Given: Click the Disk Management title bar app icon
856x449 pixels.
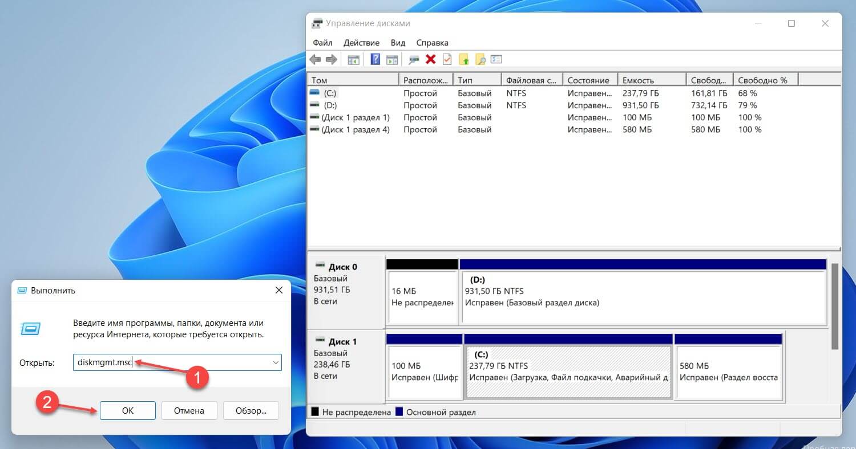Looking at the screenshot, I should tap(317, 23).
